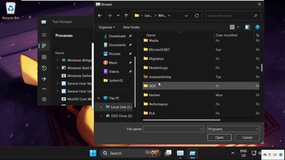The height and width of the screenshot is (160, 285).
Task: Click the vertical scrollbar of file list
Action: click(x=262, y=68)
